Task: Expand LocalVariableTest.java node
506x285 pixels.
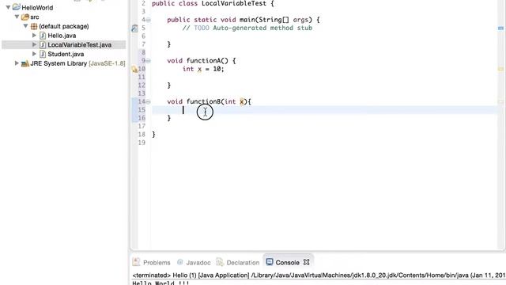Action: coord(34,44)
